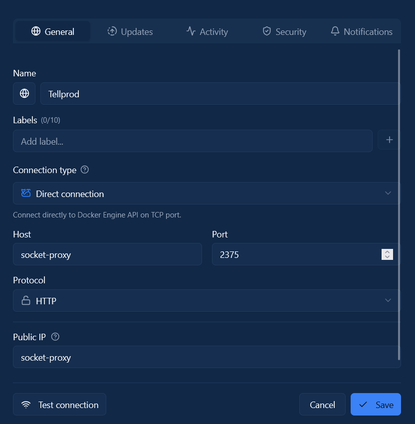Open the General tab
Viewport: 415px width, 424px height.
click(x=52, y=31)
